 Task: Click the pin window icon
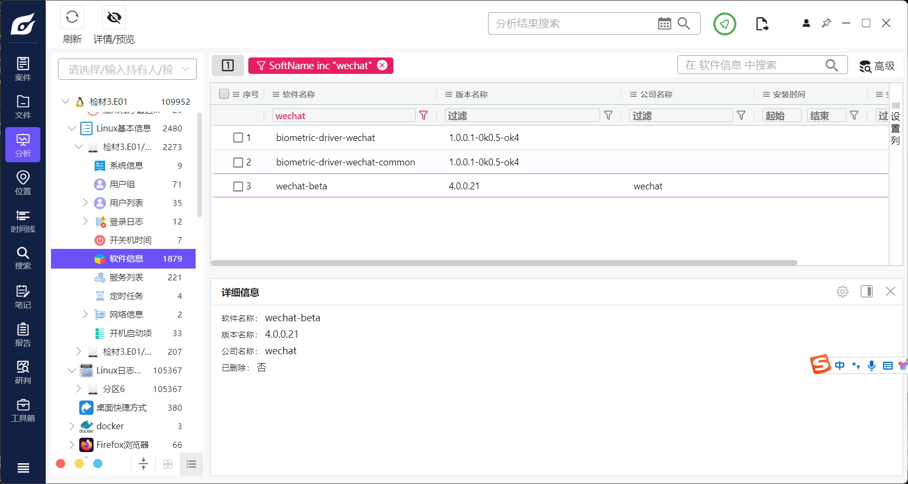click(826, 23)
